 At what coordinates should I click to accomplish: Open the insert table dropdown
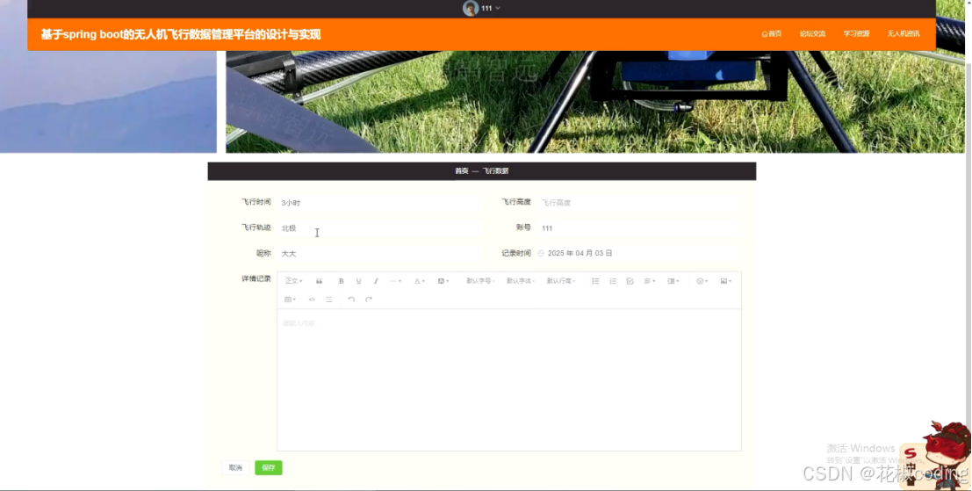[x=290, y=300]
